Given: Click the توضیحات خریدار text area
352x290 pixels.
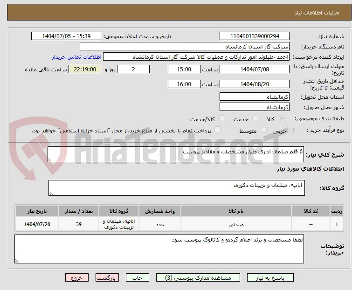Looking at the screenshot, I should click(159, 249).
